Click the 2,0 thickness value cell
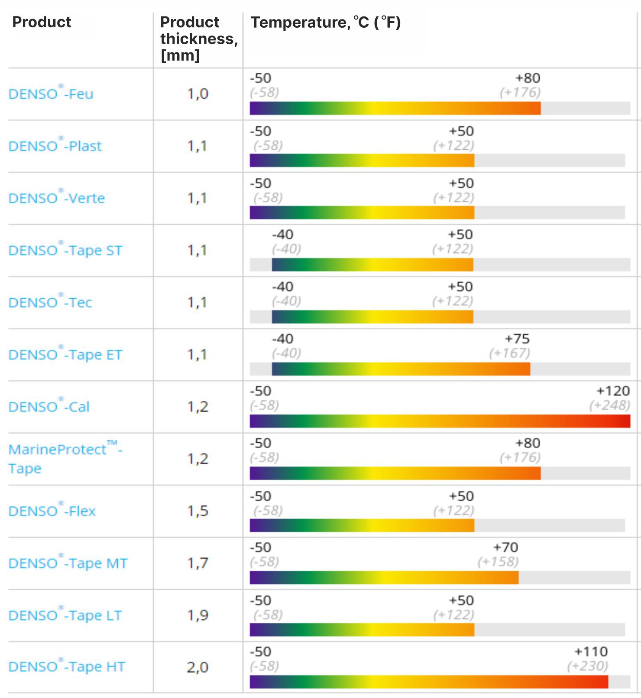 tap(197, 667)
